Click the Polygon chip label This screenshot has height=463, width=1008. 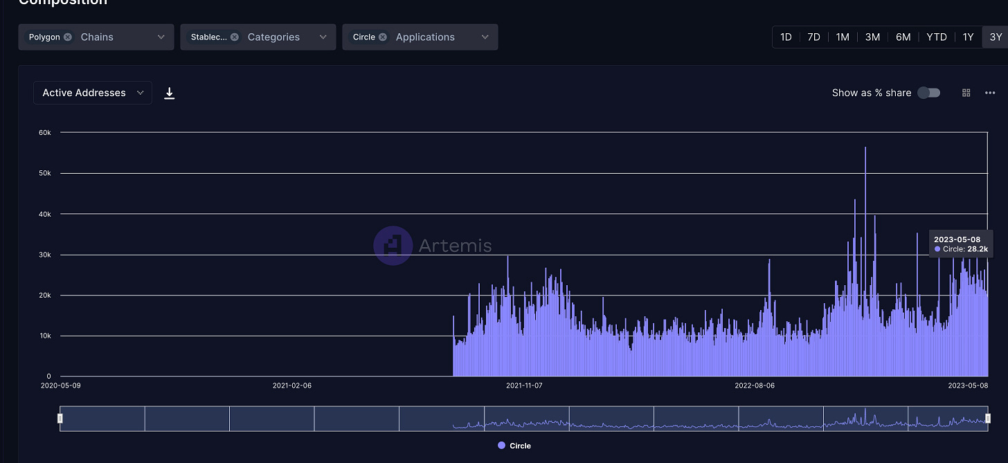pyautogui.click(x=44, y=37)
